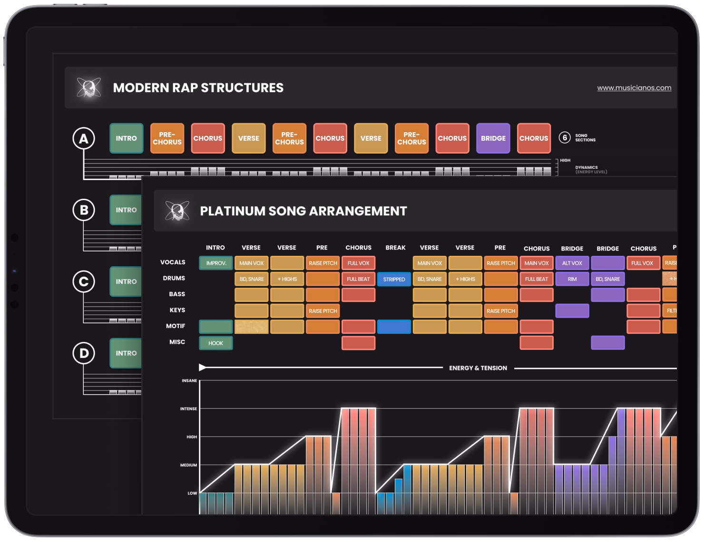This screenshot has height=542, width=704.
Task: Select the circled A structure marker
Action: pyautogui.click(x=84, y=138)
